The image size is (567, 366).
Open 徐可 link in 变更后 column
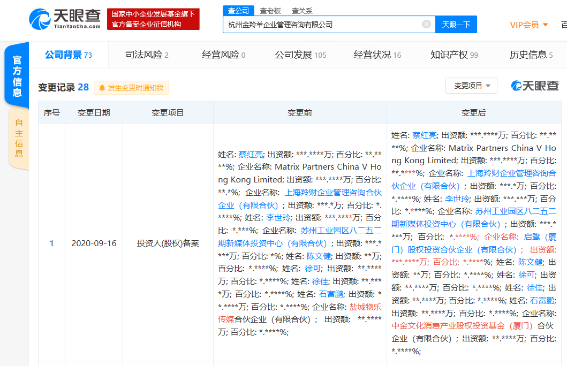(x=526, y=275)
